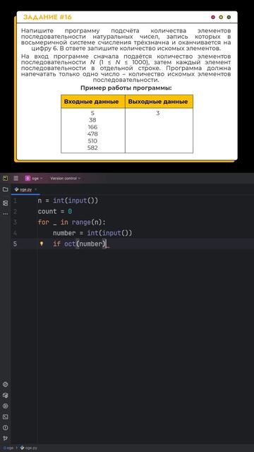Click line number 1 in gutter
This screenshot has height=452, width=254.
(x=15, y=201)
